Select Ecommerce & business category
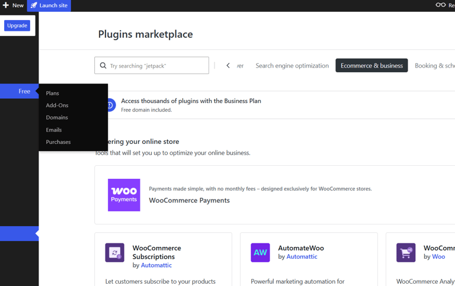Screen dimensions: 455x286 371,66
